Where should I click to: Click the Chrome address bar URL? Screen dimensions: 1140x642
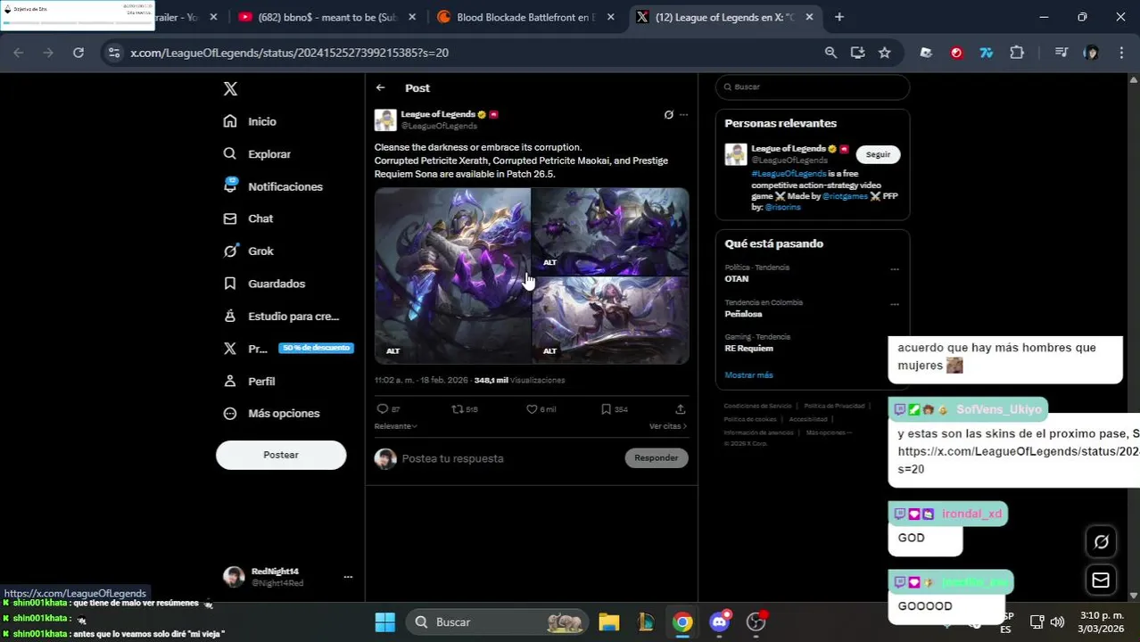click(289, 53)
